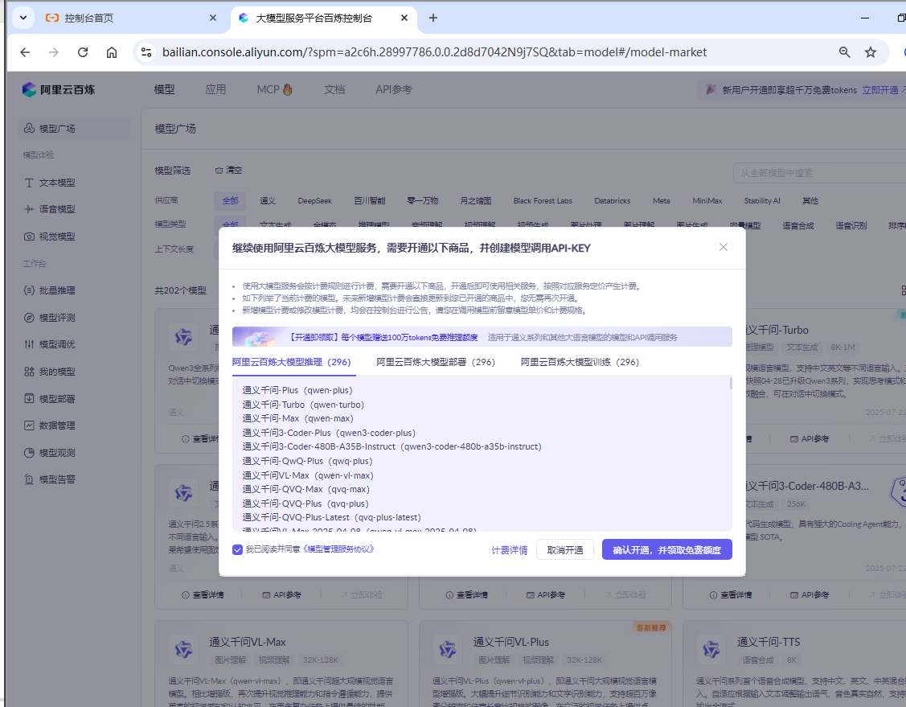This screenshot has width=906, height=707.
Task: Open the 文档 top navigation item
Action: 334,89
